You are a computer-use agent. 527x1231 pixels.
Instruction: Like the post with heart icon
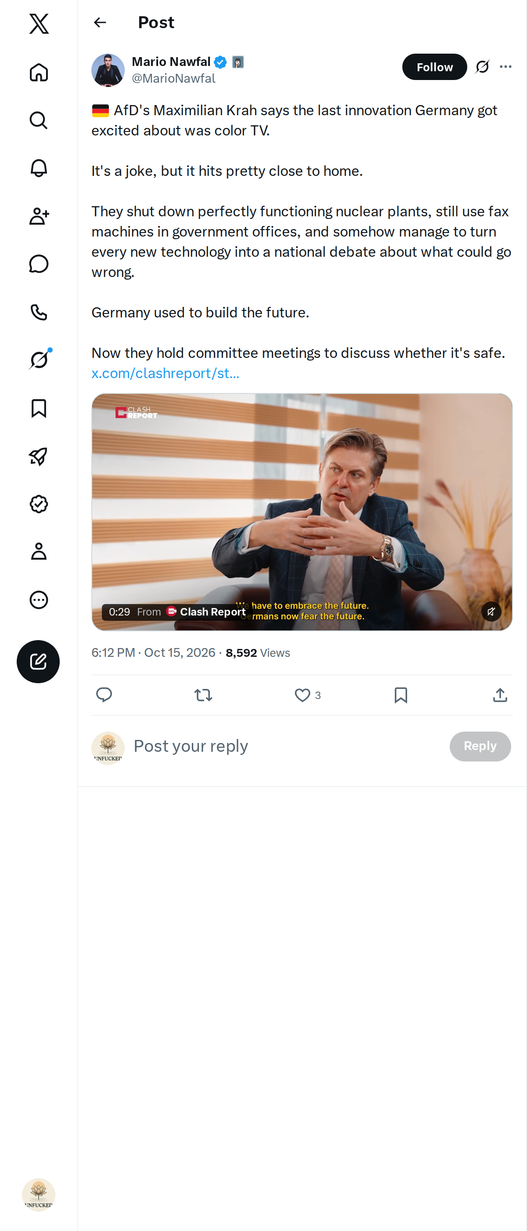[x=302, y=695]
